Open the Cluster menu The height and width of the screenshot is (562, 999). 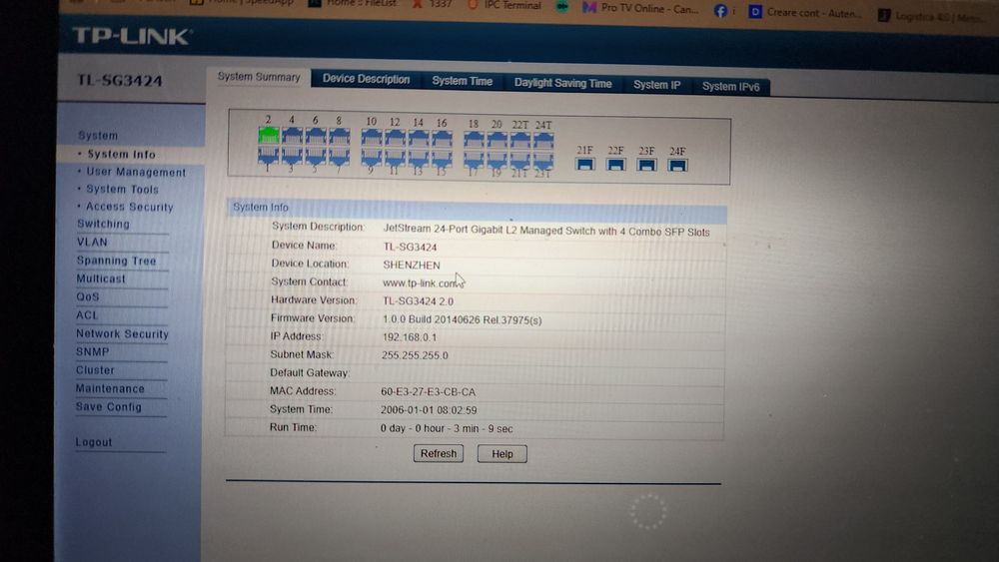point(96,369)
